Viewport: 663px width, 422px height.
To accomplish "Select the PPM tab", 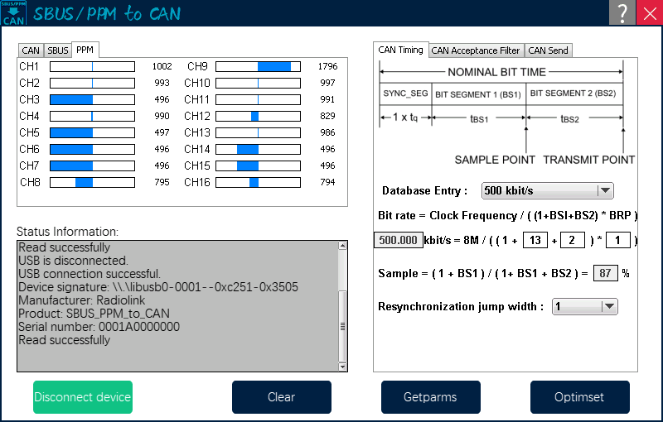I will tap(85, 50).
